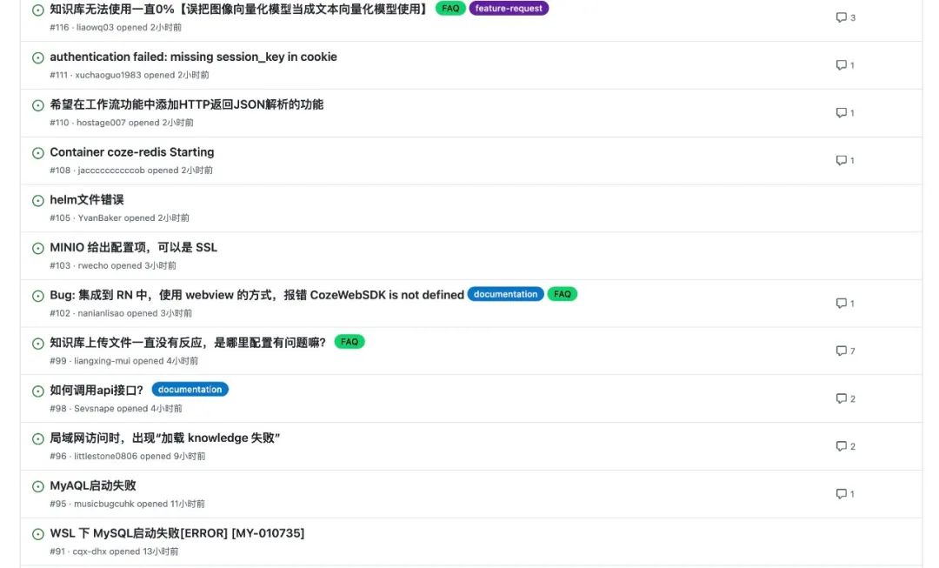
Task: Open comments icon on issue #110 row
Action: coord(842,112)
